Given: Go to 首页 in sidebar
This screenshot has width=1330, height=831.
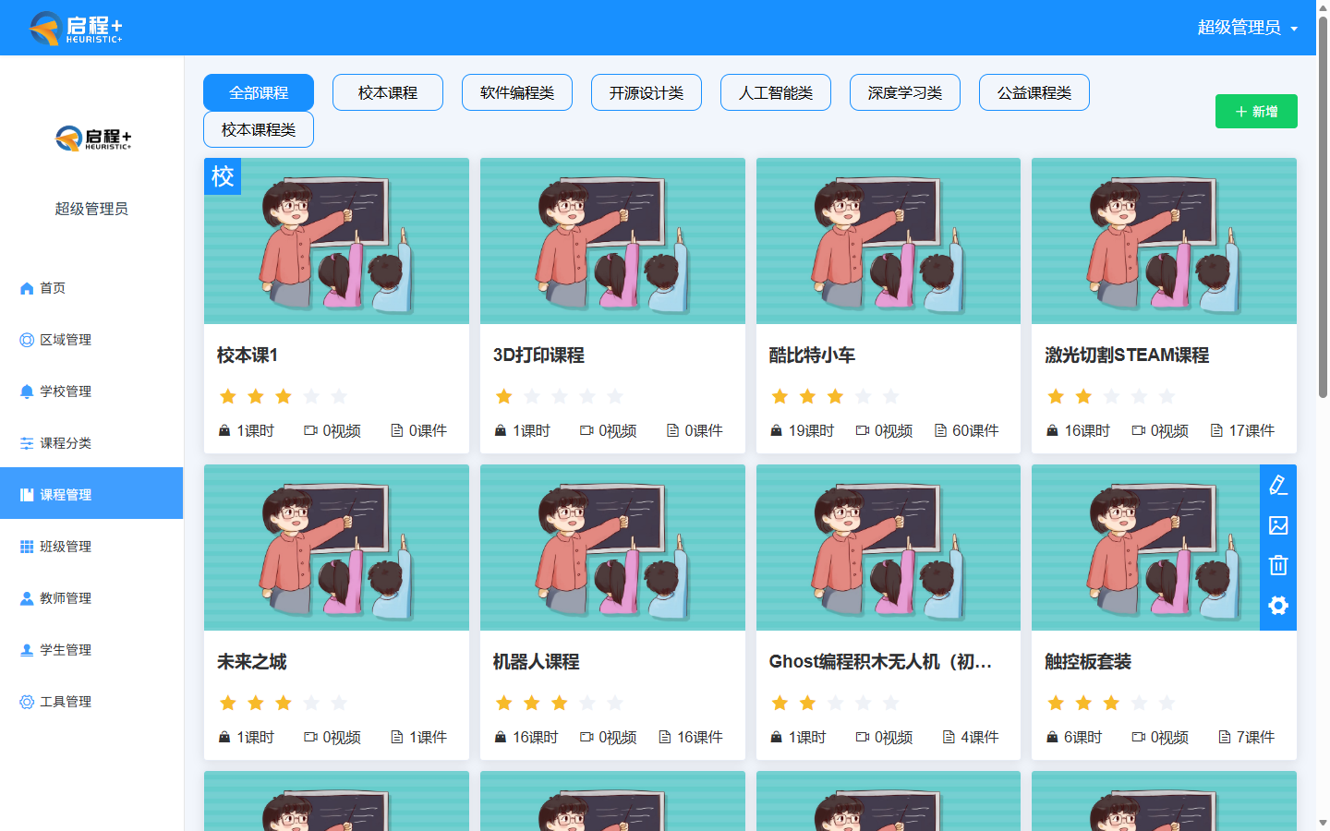Looking at the screenshot, I should [x=91, y=288].
